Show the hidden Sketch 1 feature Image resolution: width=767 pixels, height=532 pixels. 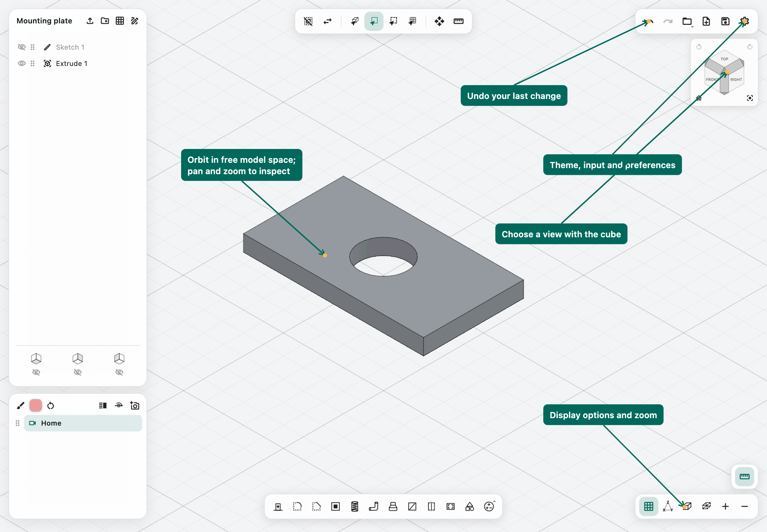(22, 47)
